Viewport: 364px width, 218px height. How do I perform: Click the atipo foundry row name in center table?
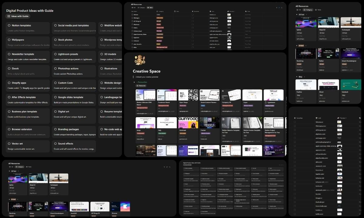138,44
